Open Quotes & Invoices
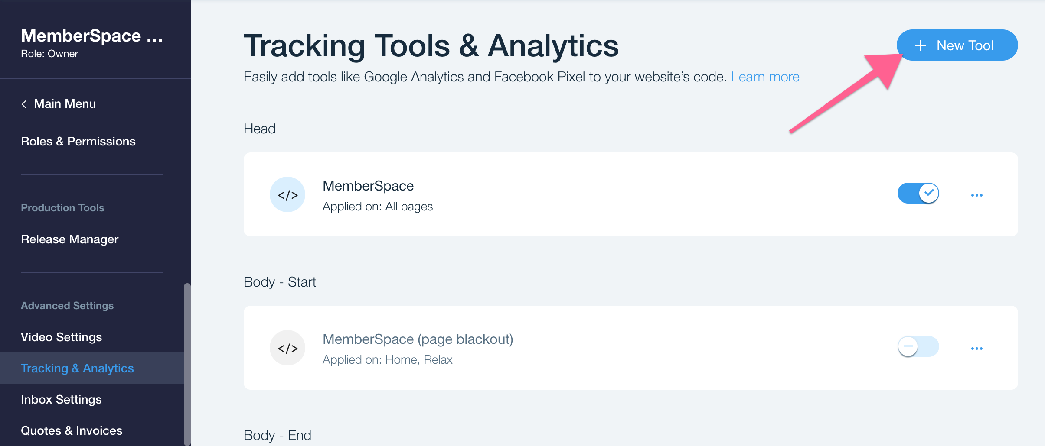Viewport: 1045px width, 446px height. 72,431
